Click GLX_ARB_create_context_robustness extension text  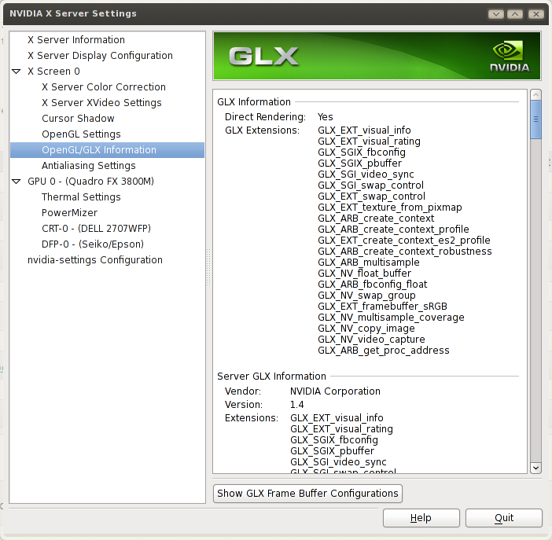(404, 252)
